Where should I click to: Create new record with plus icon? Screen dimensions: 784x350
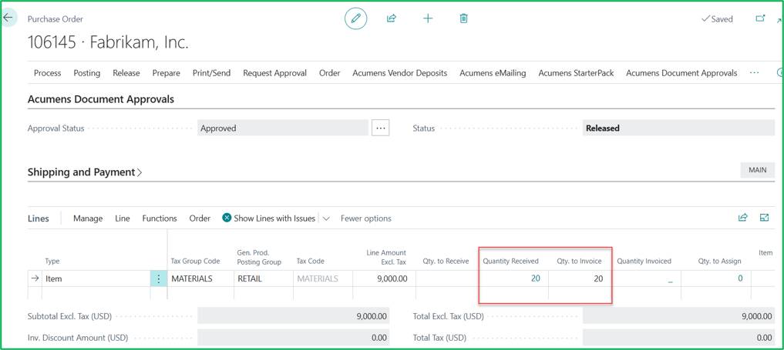428,18
